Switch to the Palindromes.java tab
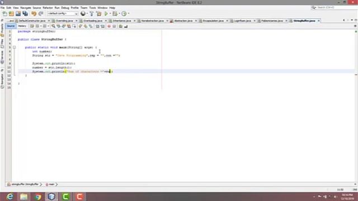358x201 pixels. click(272, 21)
